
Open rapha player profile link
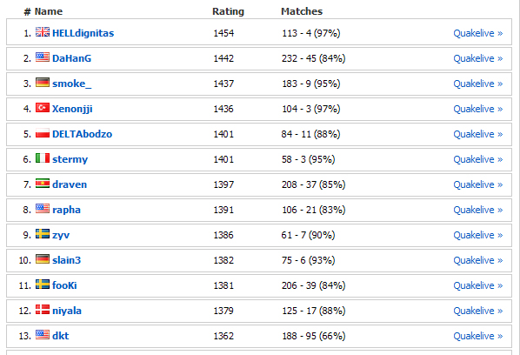66,210
